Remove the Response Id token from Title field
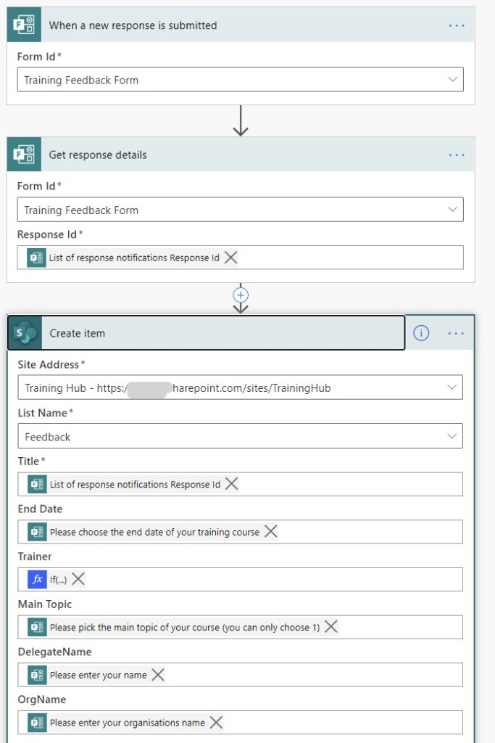The width and height of the screenshot is (495, 743). tap(231, 484)
